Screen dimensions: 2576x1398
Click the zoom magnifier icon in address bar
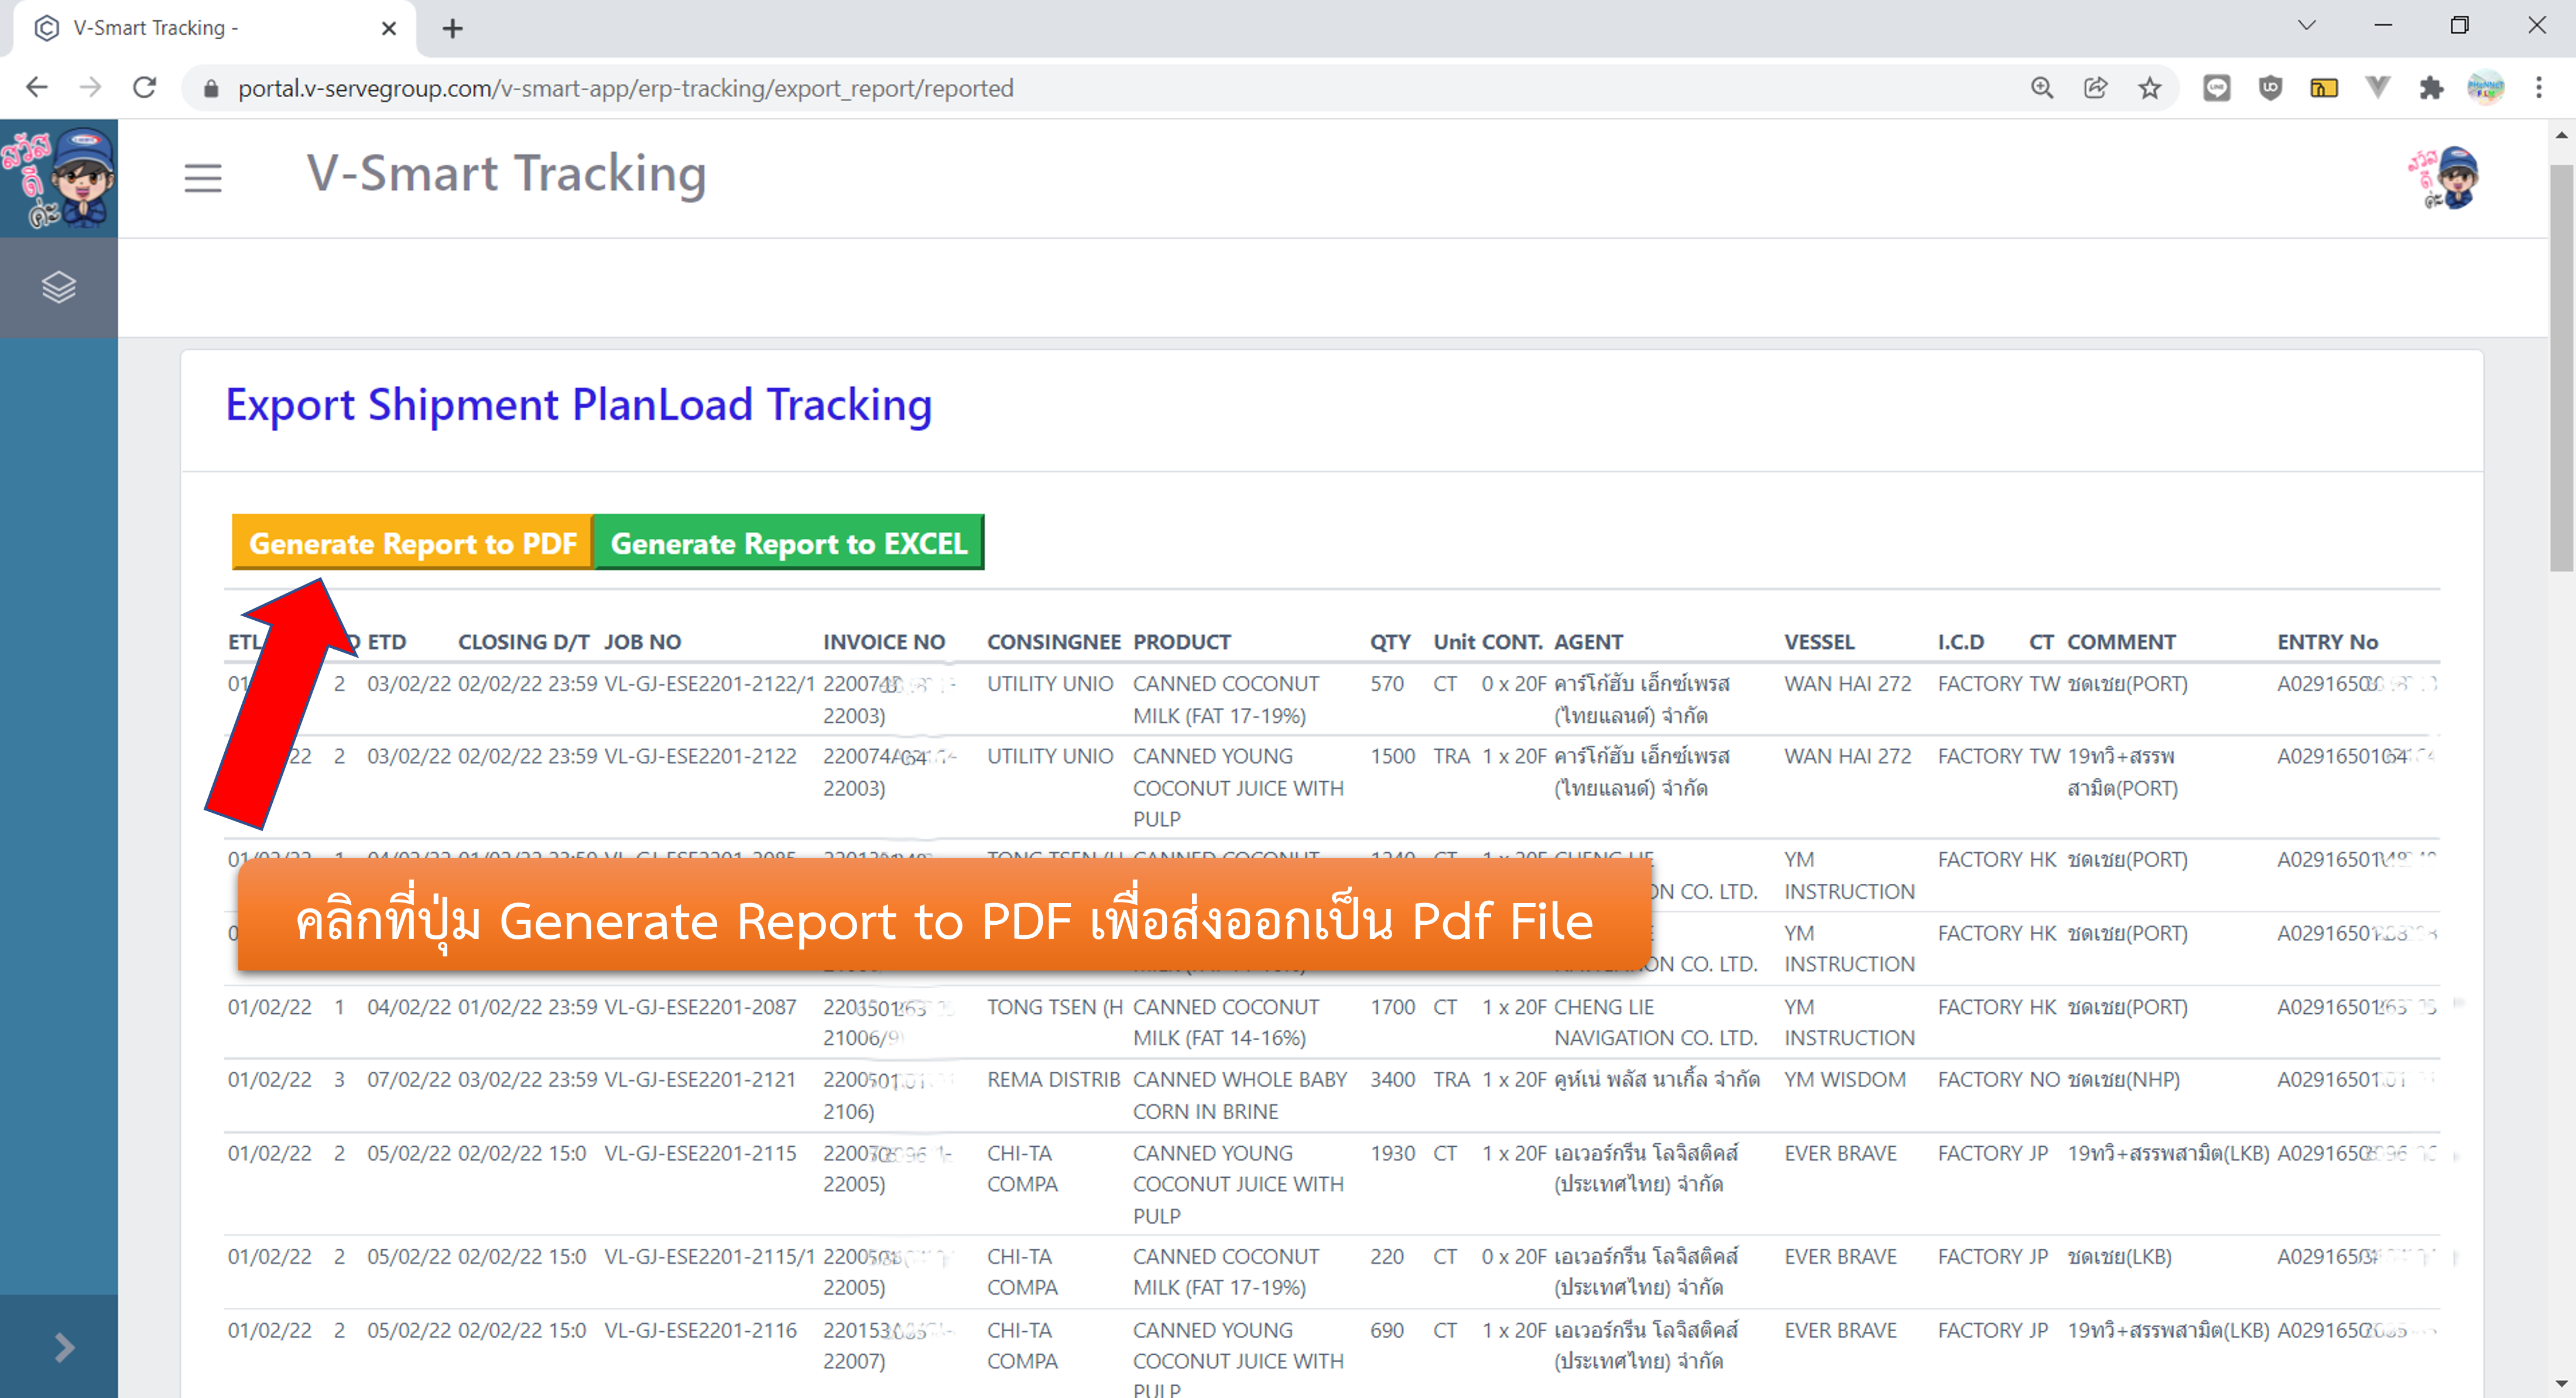(x=2042, y=88)
